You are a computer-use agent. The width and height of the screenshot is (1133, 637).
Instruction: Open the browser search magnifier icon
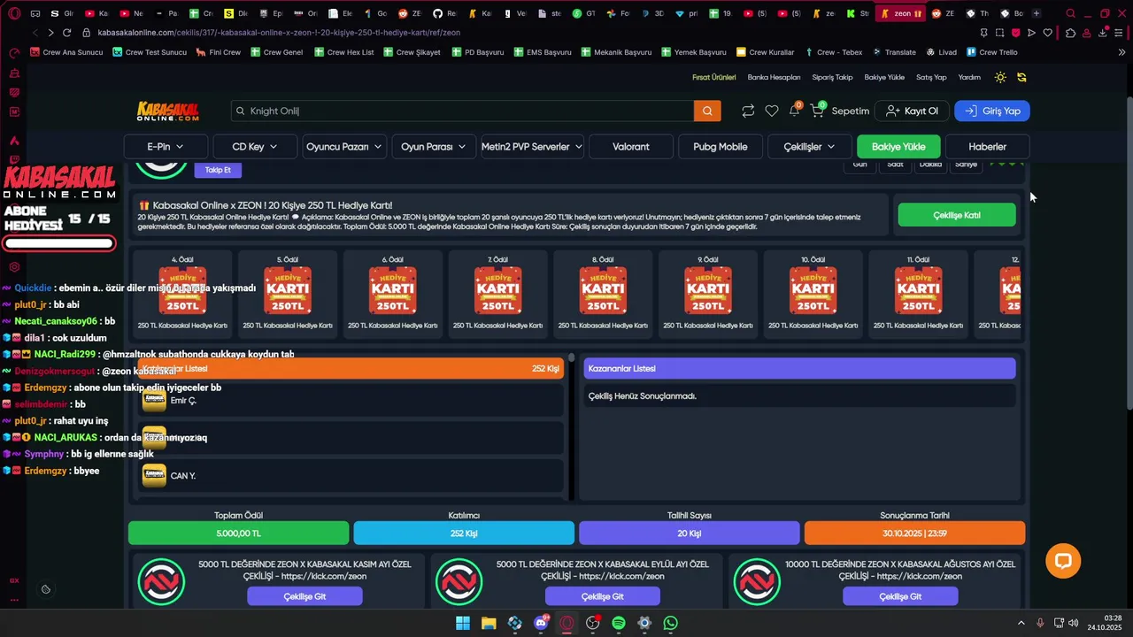point(1070,13)
